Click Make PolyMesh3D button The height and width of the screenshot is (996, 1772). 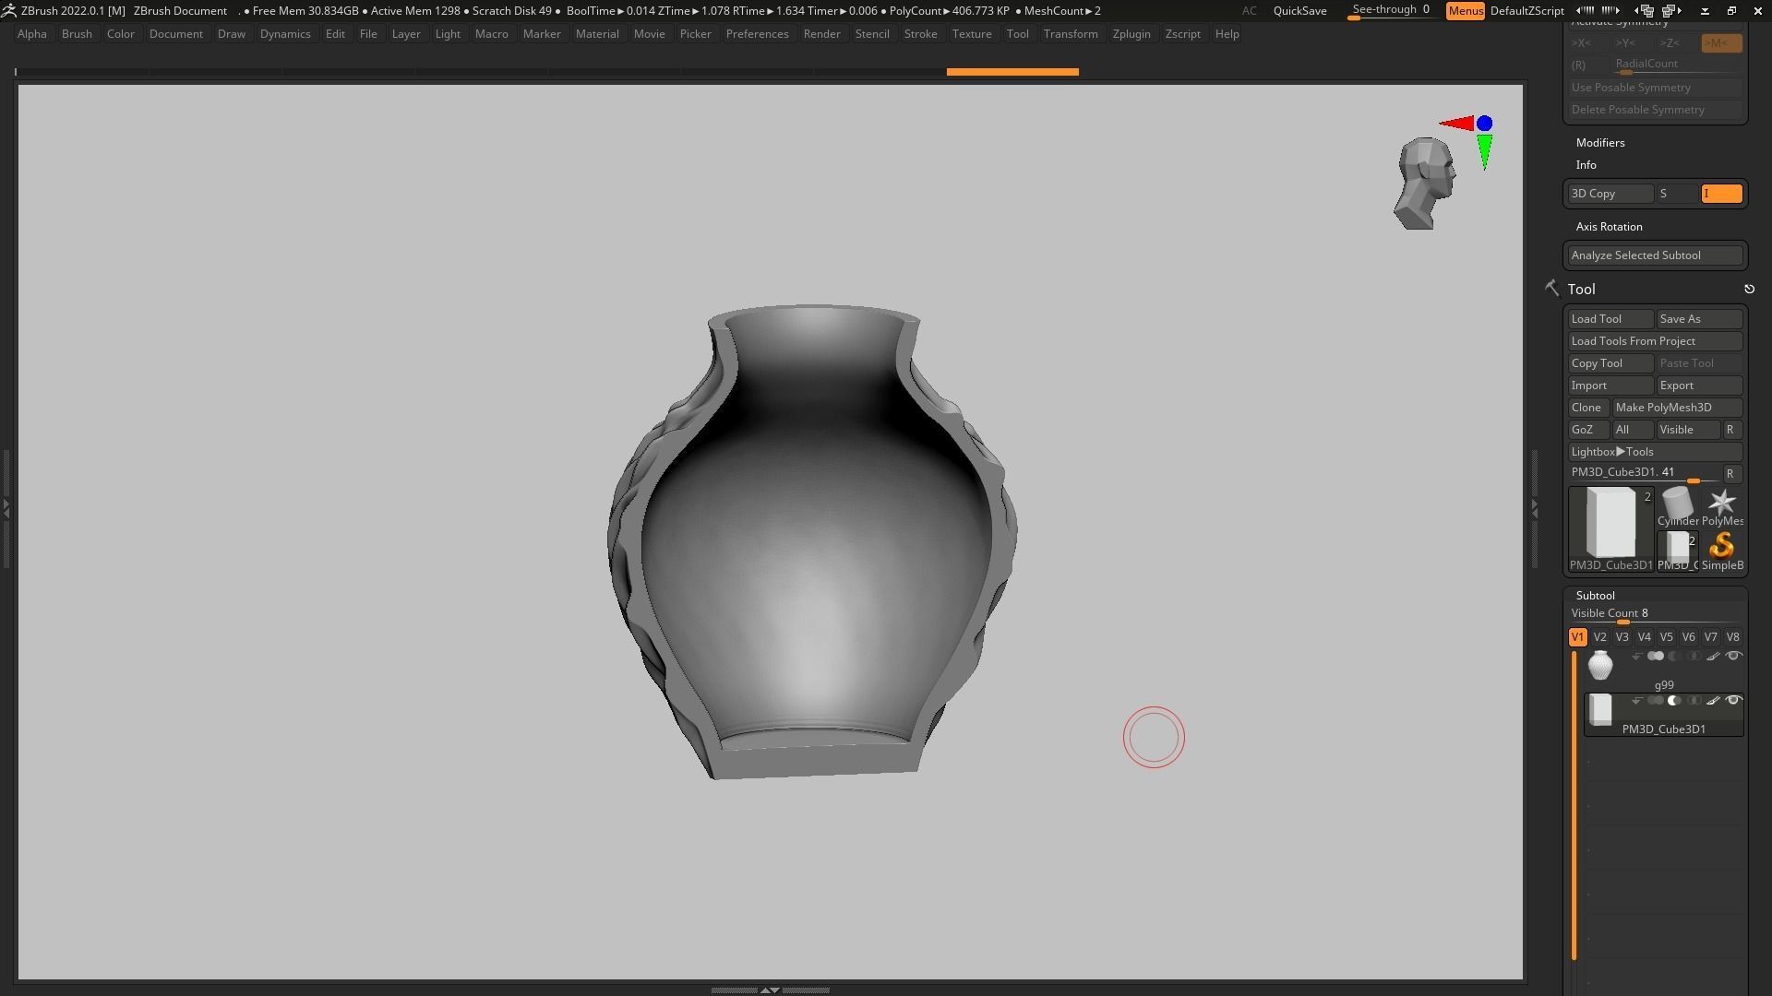(x=1677, y=408)
